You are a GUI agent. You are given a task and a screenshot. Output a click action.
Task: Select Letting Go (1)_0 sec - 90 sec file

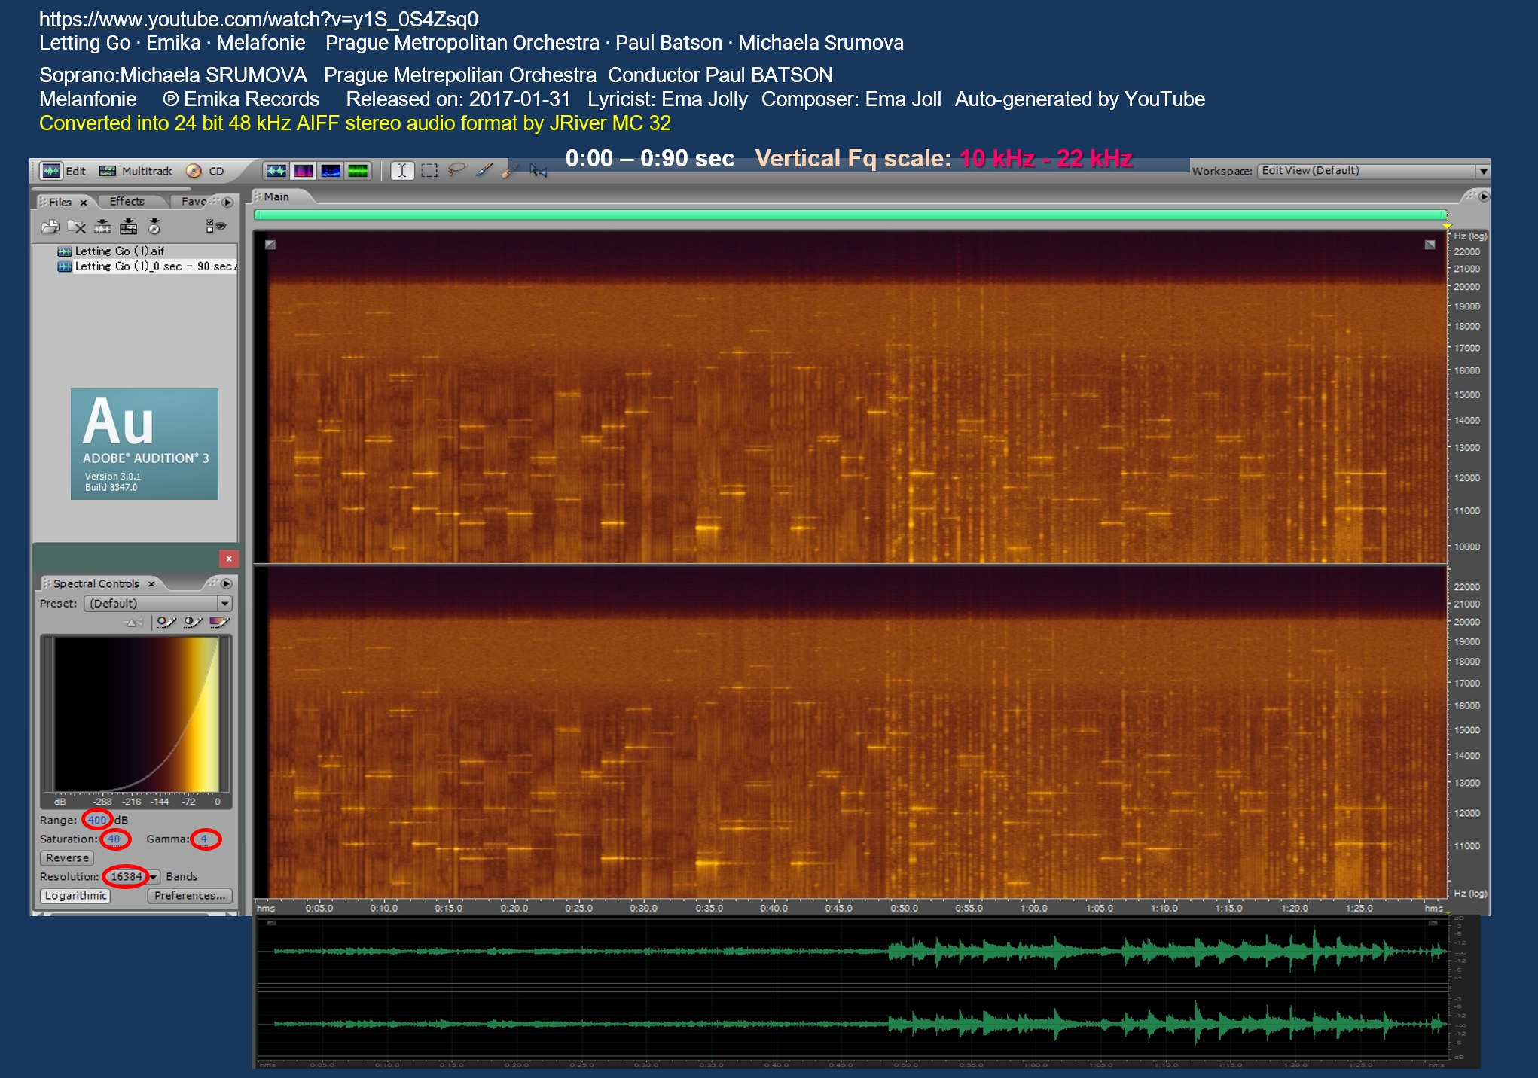coord(148,266)
